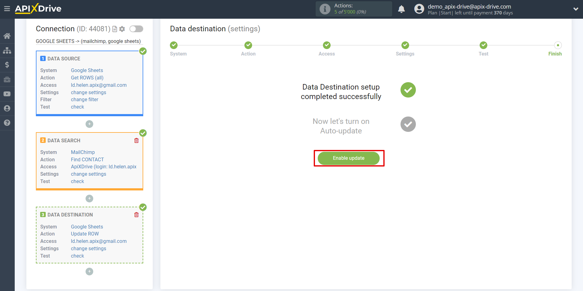Screen dimensions: 583x291
Task: Open Update ROW action link
Action: pyautogui.click(x=85, y=234)
